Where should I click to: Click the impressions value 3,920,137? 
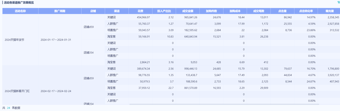click(x=333, y=75)
